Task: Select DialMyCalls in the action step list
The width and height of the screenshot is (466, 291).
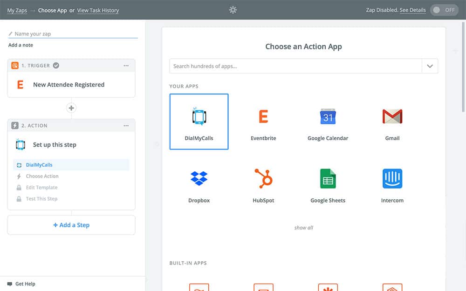Action: (39, 165)
